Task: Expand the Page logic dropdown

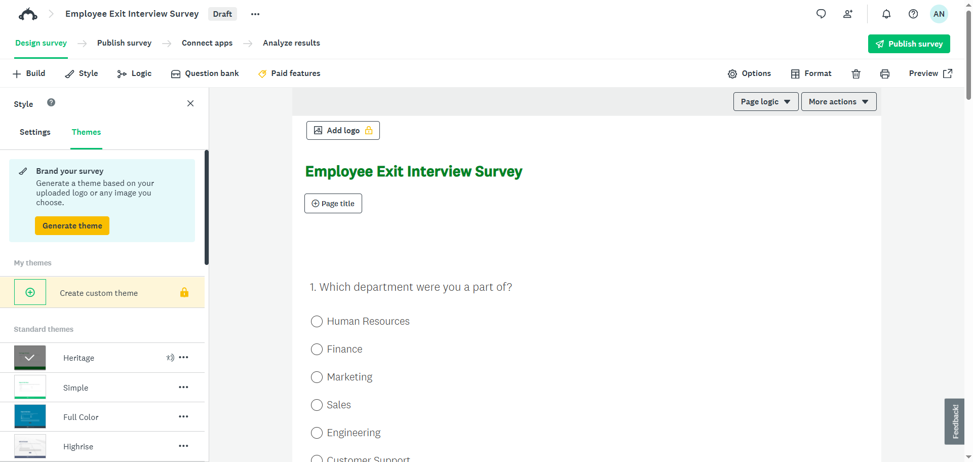Action: click(x=766, y=102)
